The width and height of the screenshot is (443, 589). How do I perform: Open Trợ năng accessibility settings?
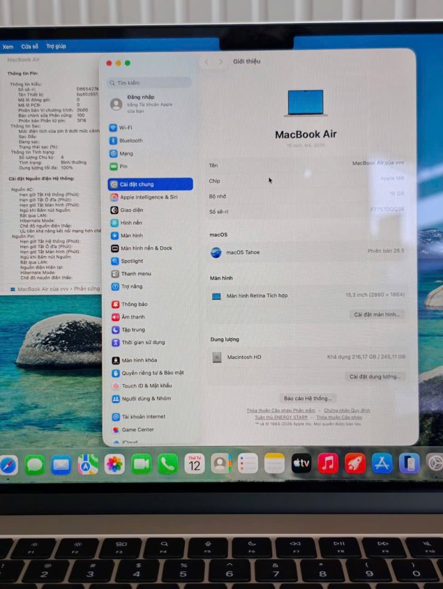click(127, 286)
